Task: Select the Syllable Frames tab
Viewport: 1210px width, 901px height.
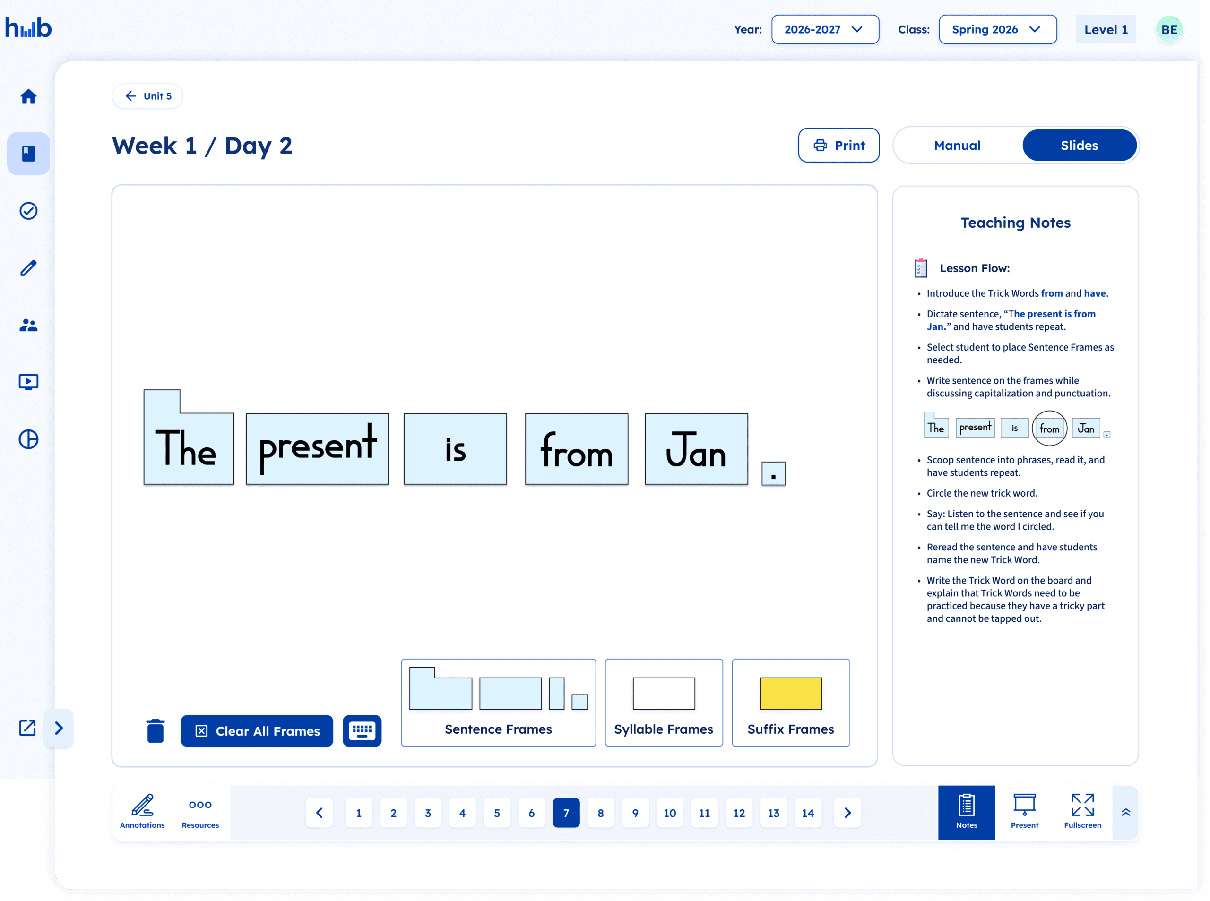Action: click(663, 703)
